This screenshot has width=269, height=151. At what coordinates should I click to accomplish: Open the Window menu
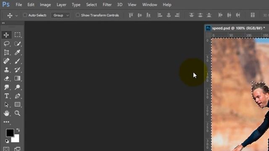click(150, 5)
